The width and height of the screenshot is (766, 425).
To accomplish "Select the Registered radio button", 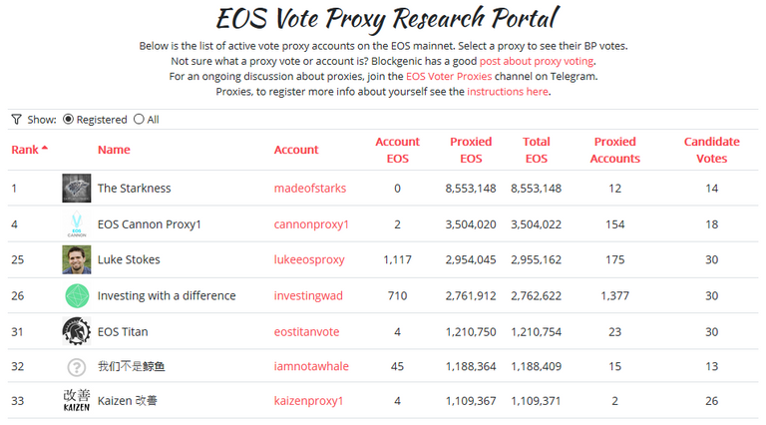I will click(69, 120).
